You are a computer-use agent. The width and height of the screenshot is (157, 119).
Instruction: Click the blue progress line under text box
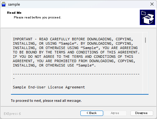80,94
